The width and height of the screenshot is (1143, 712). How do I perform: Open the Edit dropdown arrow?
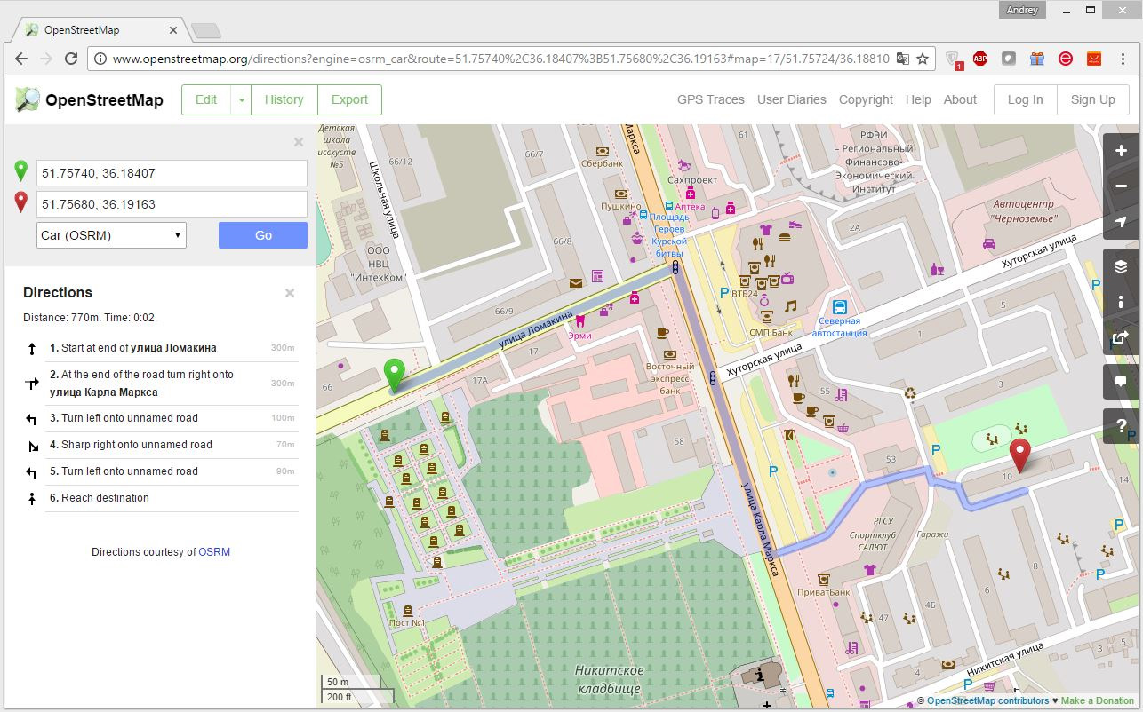(241, 100)
